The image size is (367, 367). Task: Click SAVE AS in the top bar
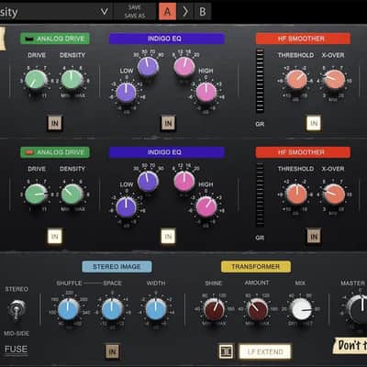tap(135, 16)
